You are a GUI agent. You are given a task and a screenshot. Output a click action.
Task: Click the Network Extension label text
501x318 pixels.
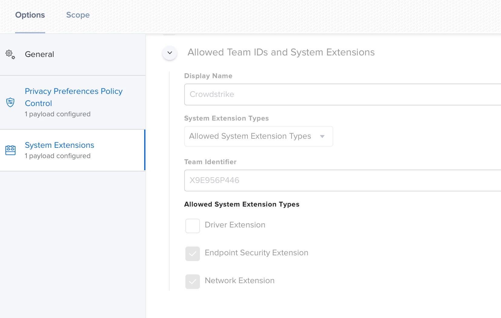tap(240, 281)
